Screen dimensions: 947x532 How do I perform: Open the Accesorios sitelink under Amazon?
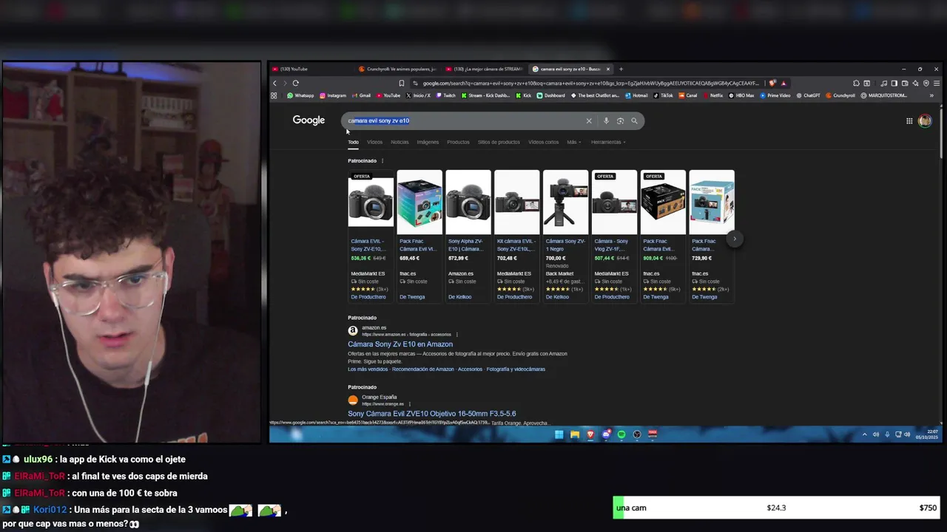point(470,369)
